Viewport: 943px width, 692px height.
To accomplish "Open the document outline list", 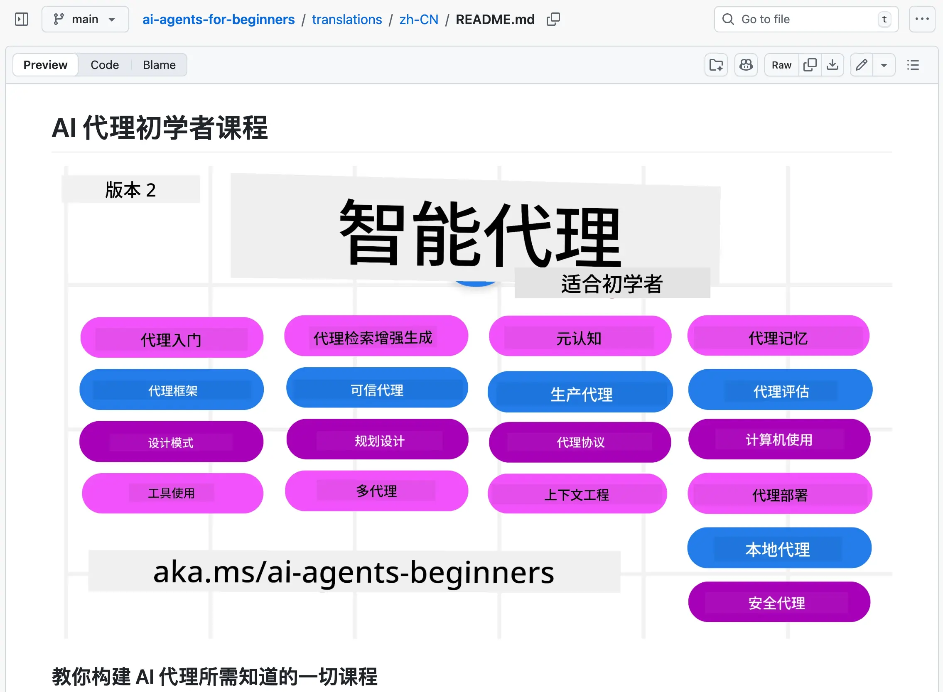I will click(x=913, y=65).
